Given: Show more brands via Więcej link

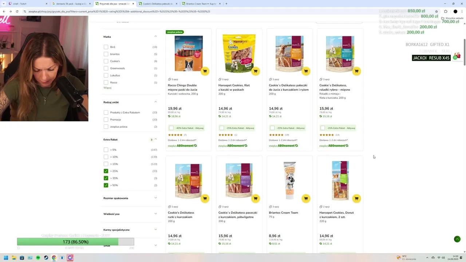Looking at the screenshot, I should tap(107, 88).
